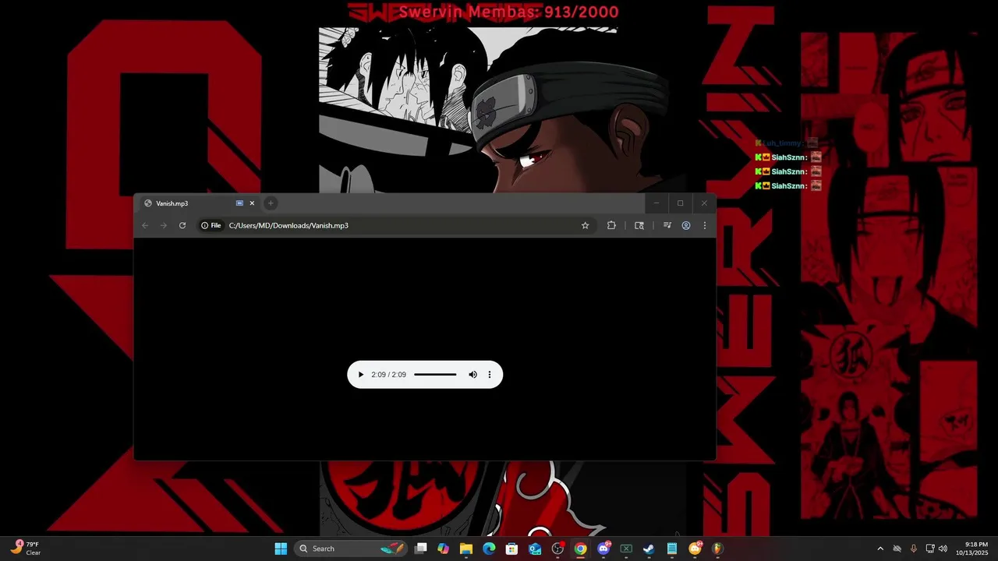The height and width of the screenshot is (561, 998).
Task: Open Outlook from taskbar
Action: 535,549
